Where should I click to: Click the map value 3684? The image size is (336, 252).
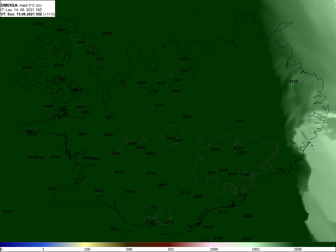tap(248, 216)
